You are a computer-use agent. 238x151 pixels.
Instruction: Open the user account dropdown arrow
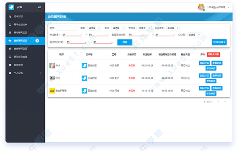(228, 7)
